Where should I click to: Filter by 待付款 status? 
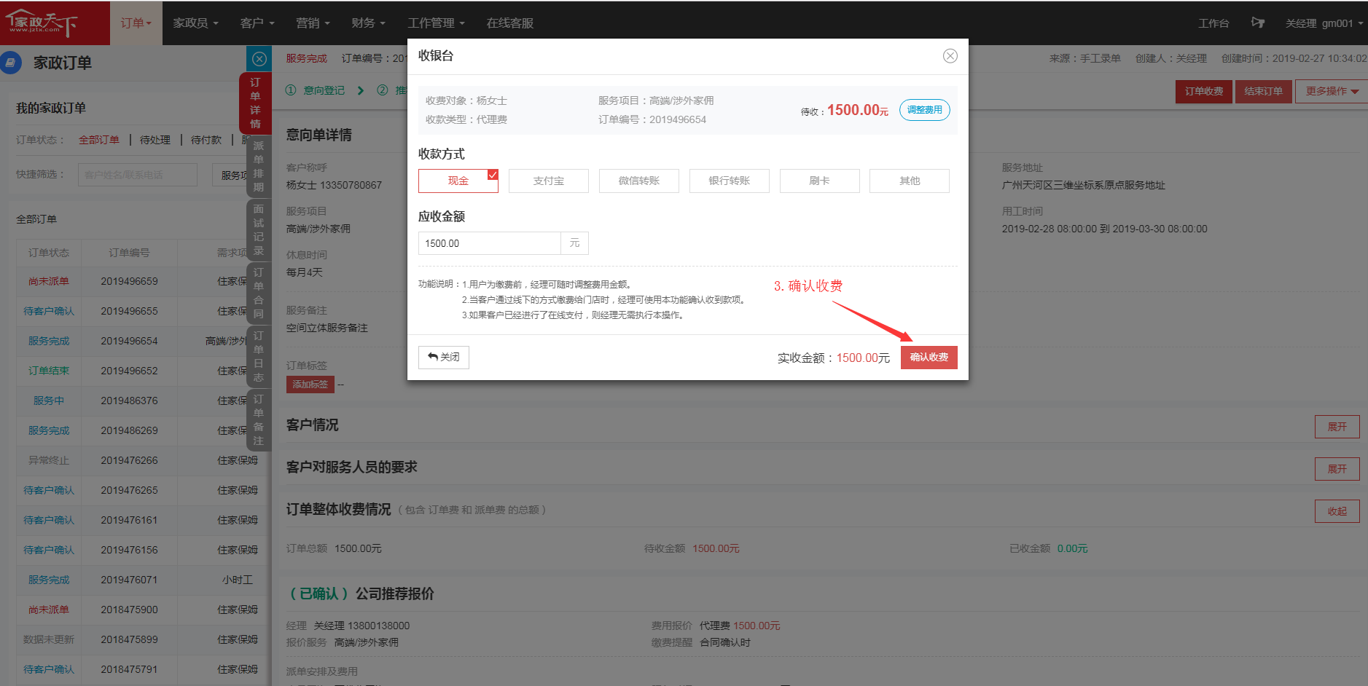pos(206,140)
